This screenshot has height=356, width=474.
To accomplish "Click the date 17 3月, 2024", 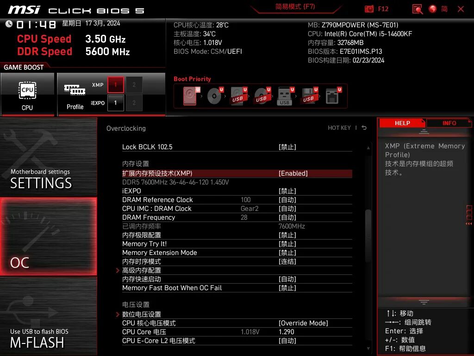I will coord(102,23).
